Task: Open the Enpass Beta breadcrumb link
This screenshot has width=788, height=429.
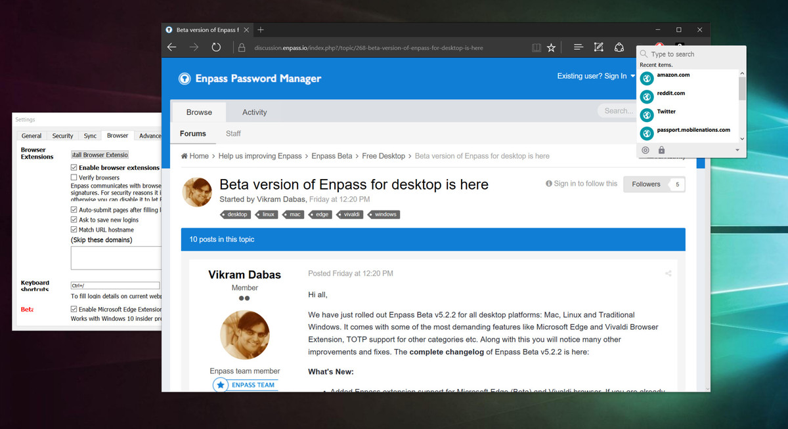Action: point(332,156)
